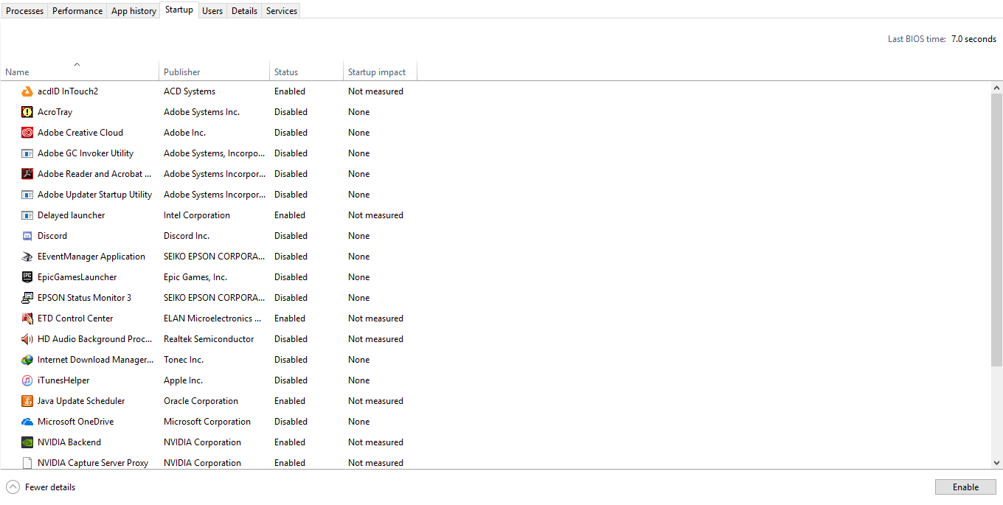
Task: Select the Intel Corporation publisher cell
Action: (x=197, y=215)
